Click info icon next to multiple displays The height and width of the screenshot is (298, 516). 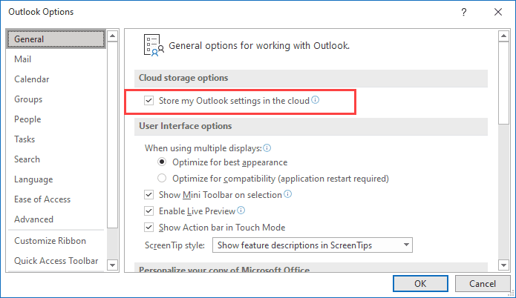coord(267,148)
